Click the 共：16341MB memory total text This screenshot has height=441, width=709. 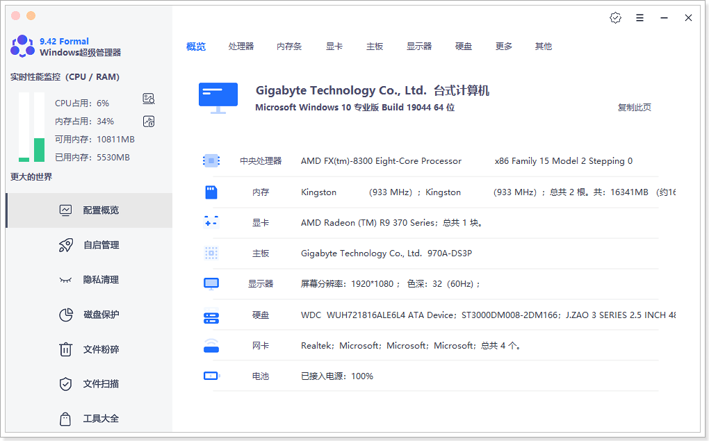[621, 192]
